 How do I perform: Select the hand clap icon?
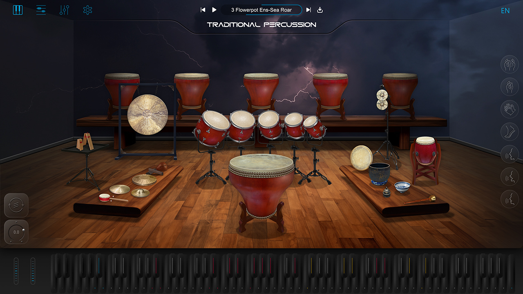point(510,109)
